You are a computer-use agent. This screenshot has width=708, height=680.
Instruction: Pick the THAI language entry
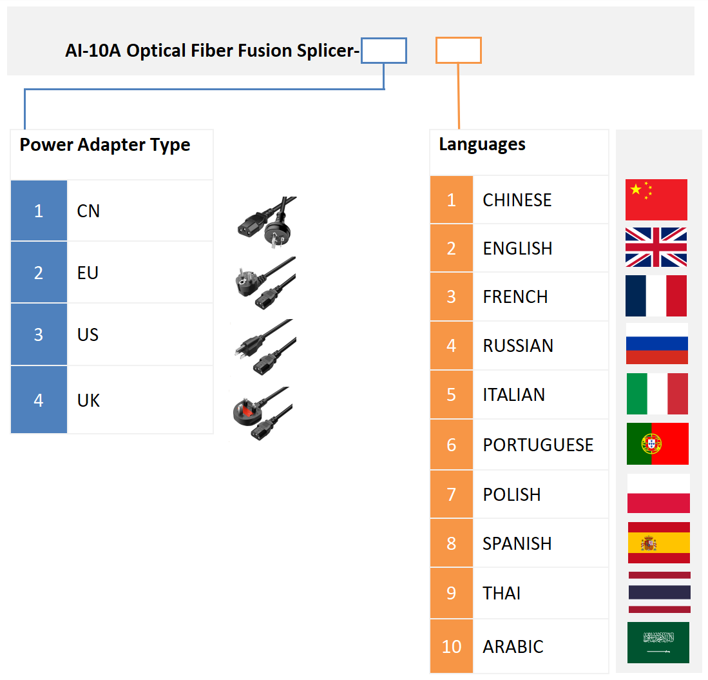[x=501, y=593]
